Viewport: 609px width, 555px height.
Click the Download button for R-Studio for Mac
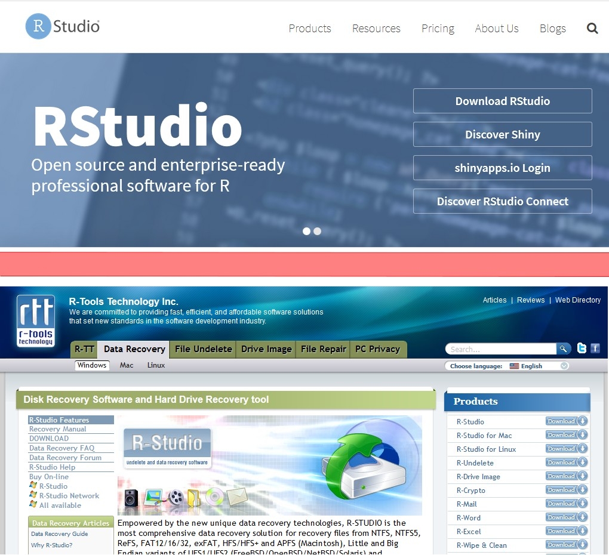click(566, 434)
